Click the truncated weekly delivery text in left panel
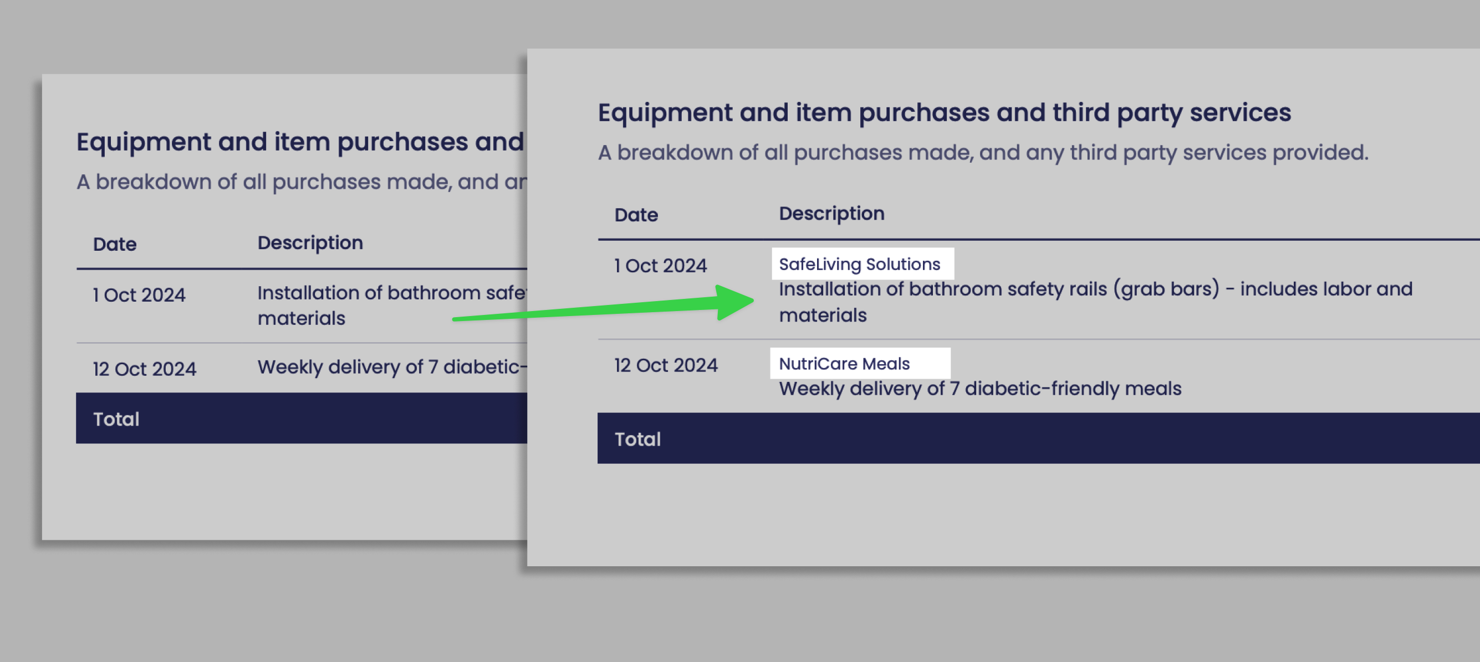Viewport: 1480px width, 662px height. 391,367
